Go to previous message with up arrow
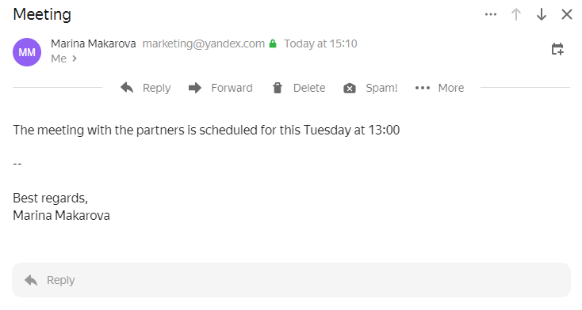This screenshot has width=582, height=310. tap(516, 14)
